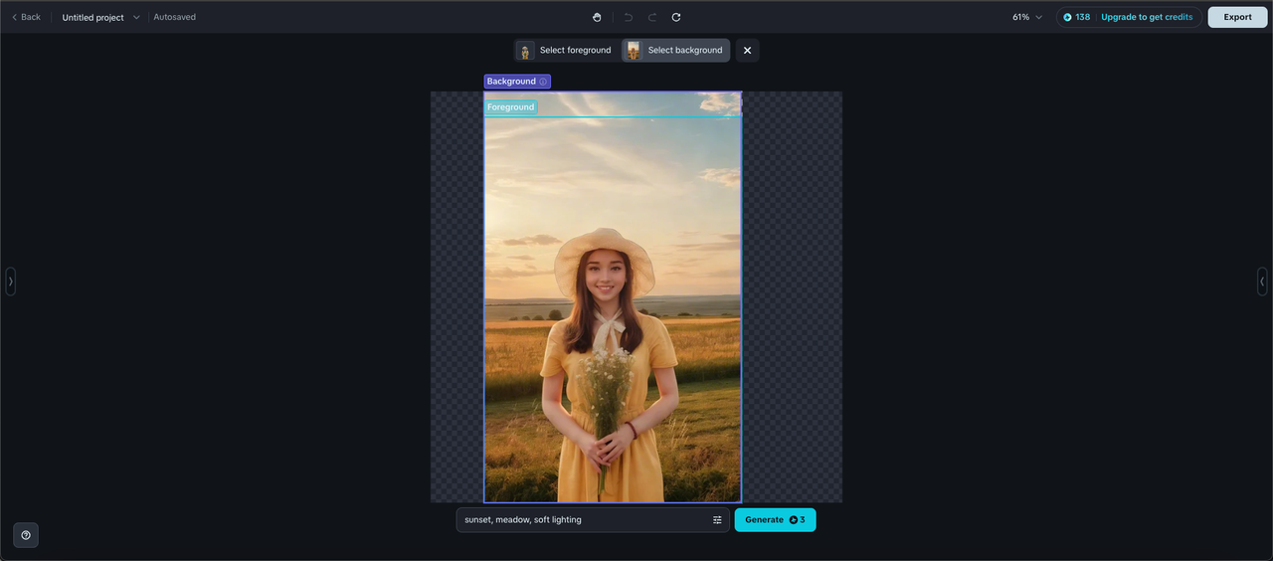
Task: Switch to Select foreground mode
Action: [565, 51]
